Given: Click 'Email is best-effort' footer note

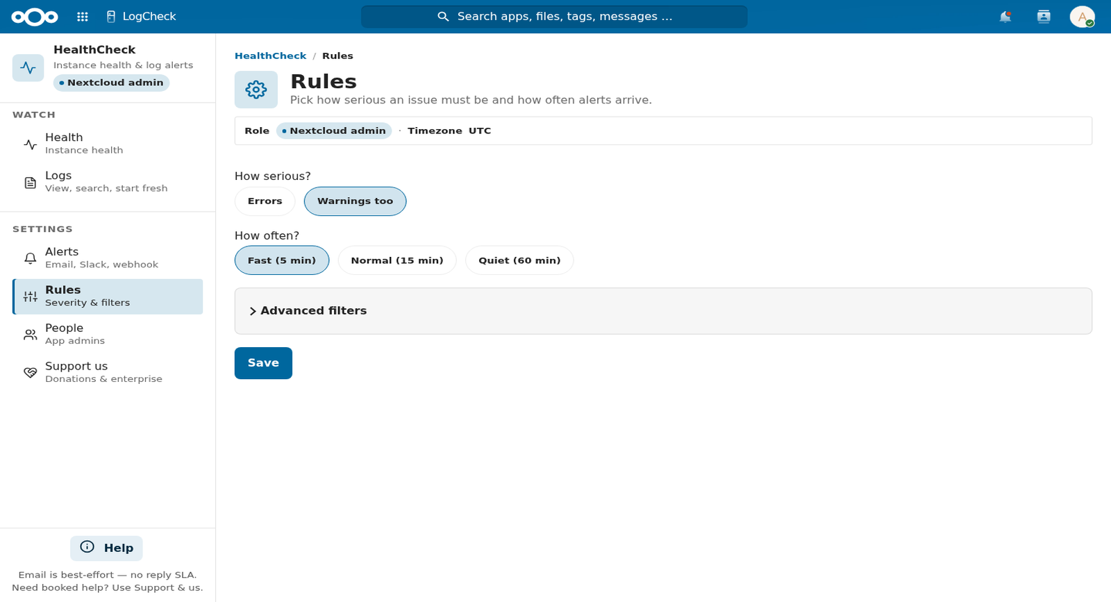Looking at the screenshot, I should (x=108, y=575).
